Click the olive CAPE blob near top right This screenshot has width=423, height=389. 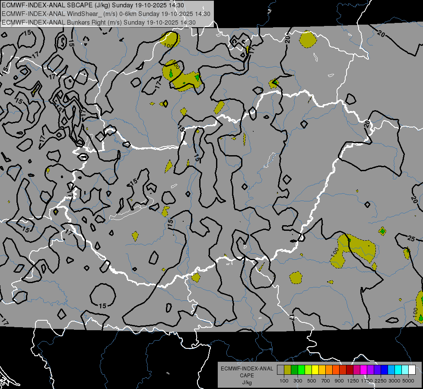pos(308,40)
